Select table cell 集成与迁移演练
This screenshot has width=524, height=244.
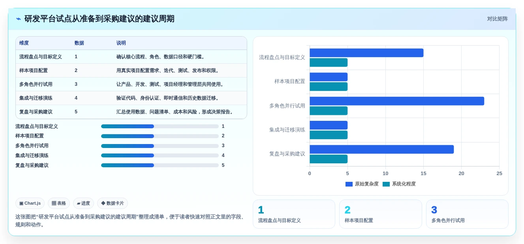point(36,98)
